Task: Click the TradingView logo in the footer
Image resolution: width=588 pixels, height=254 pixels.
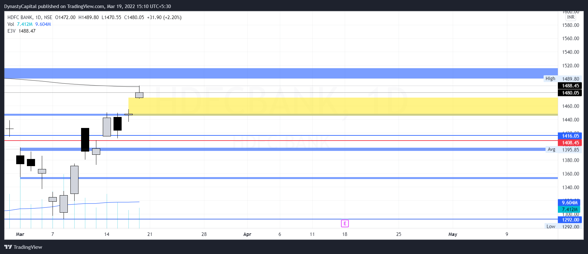Action: point(23,247)
